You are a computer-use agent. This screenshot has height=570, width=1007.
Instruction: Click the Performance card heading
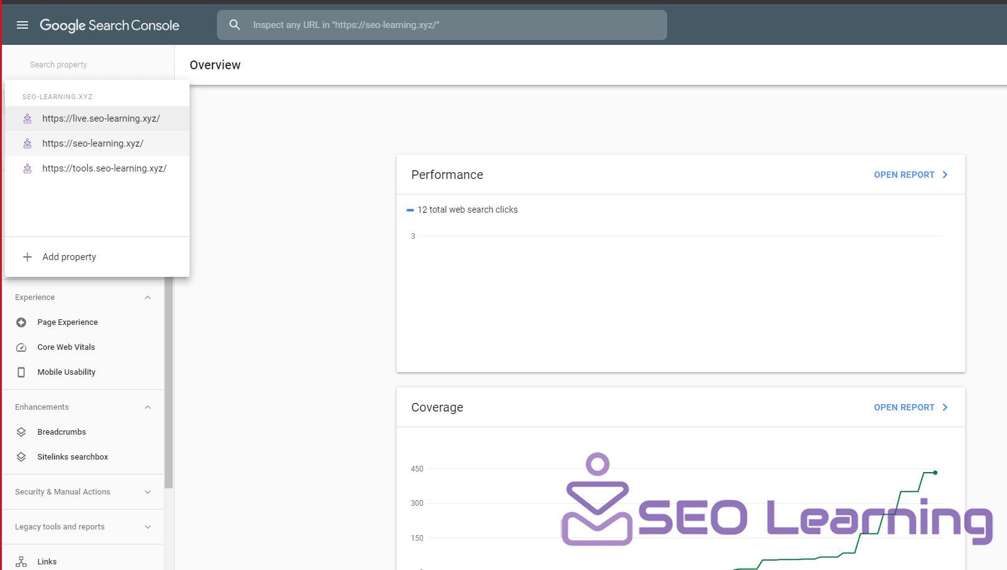coord(447,175)
